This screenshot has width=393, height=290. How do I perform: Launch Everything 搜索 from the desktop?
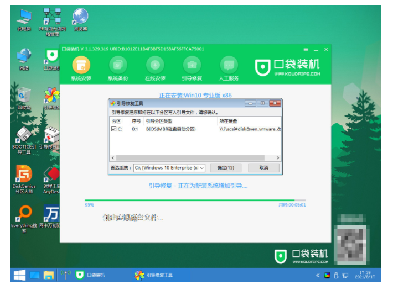coord(24,216)
